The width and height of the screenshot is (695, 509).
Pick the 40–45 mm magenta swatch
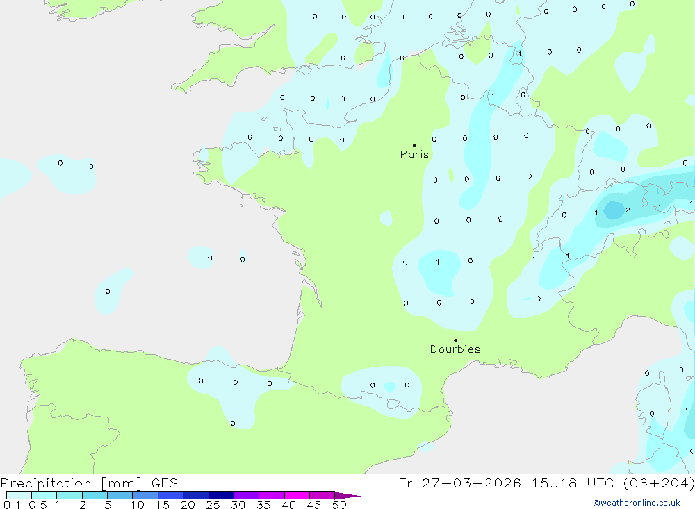[297, 495]
